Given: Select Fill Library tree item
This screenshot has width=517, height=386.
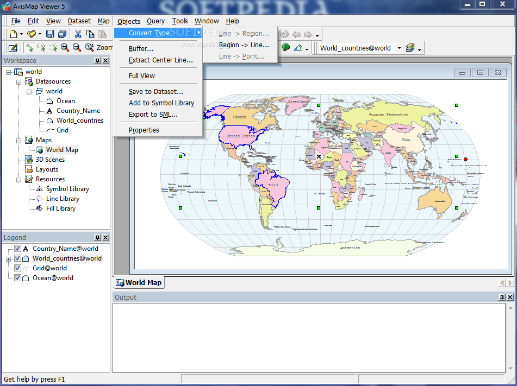Looking at the screenshot, I should [61, 208].
